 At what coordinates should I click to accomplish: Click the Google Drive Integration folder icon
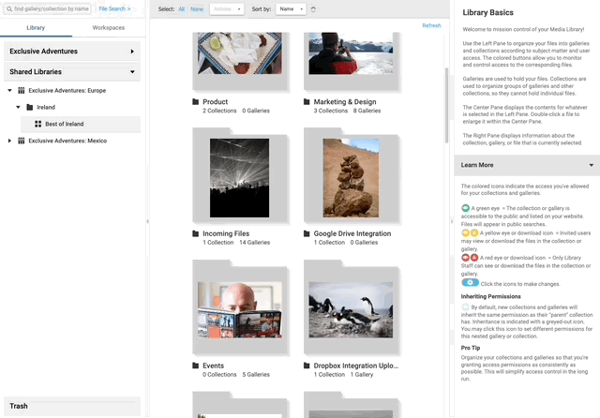(x=307, y=233)
